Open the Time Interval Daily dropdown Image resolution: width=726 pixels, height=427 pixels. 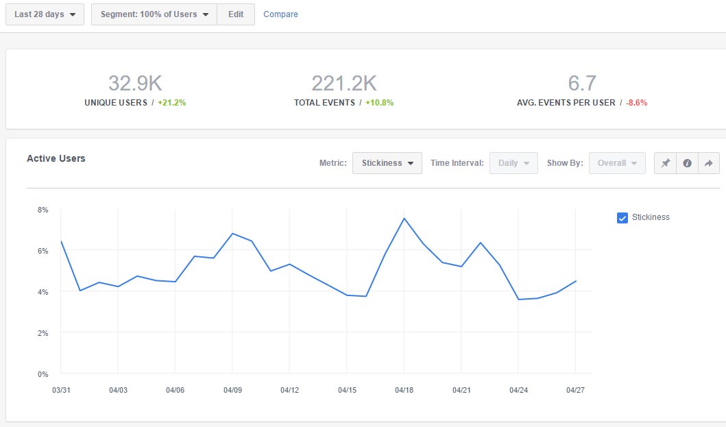tap(513, 163)
